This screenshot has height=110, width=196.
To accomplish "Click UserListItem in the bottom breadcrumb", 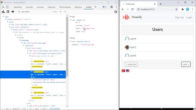I will pyautogui.click(x=55, y=109).
